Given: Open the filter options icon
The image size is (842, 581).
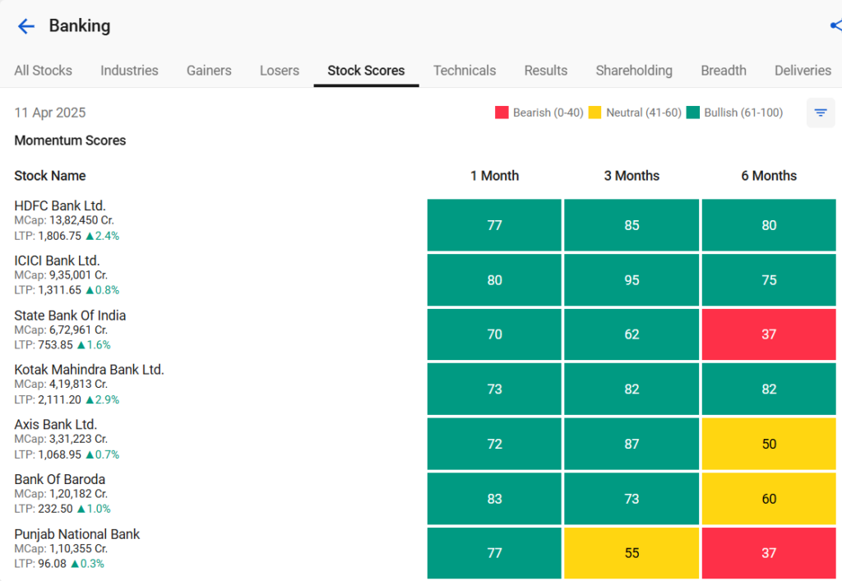Looking at the screenshot, I should (820, 113).
